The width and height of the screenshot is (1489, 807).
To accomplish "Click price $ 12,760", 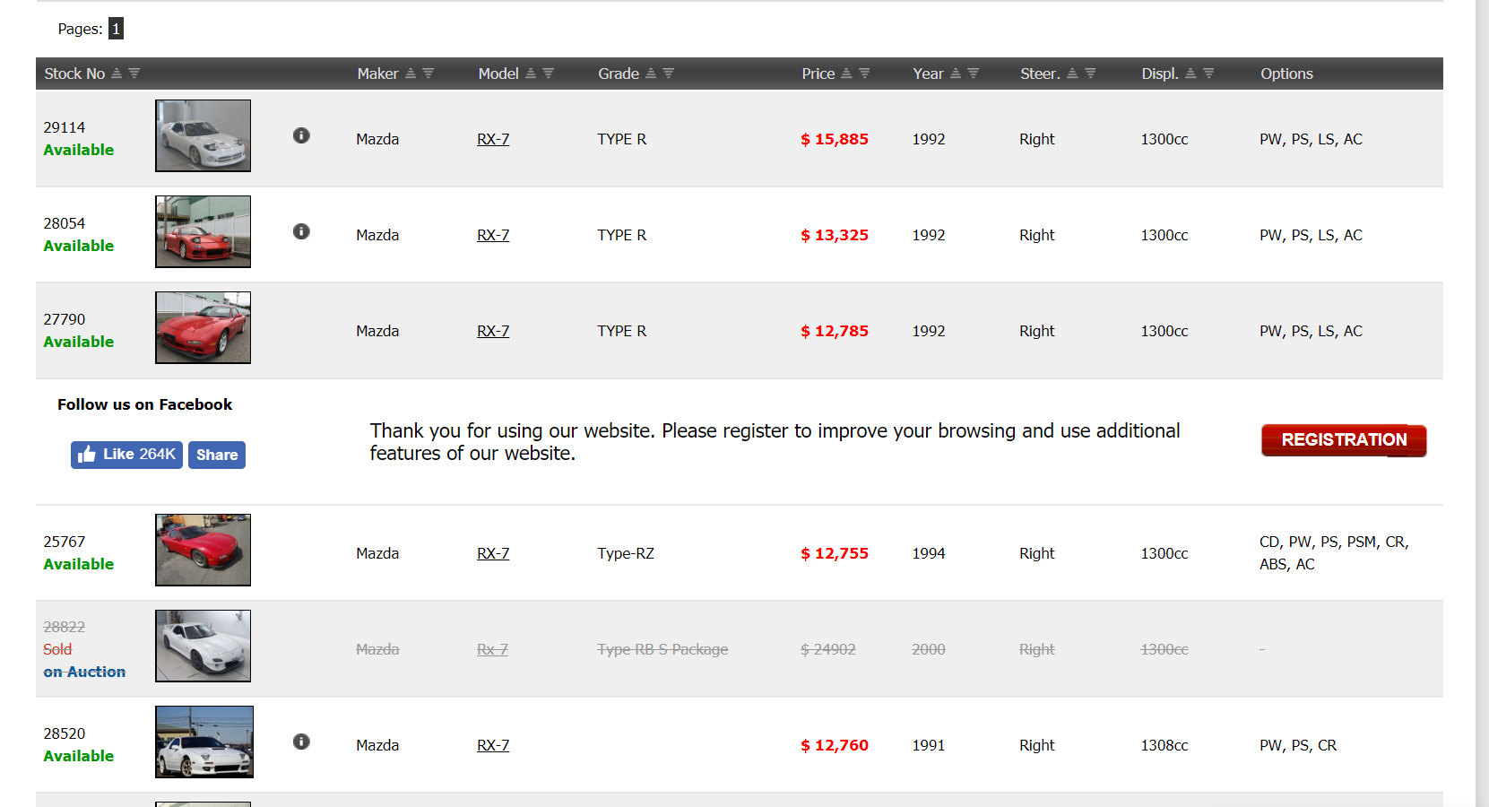I will [835, 745].
